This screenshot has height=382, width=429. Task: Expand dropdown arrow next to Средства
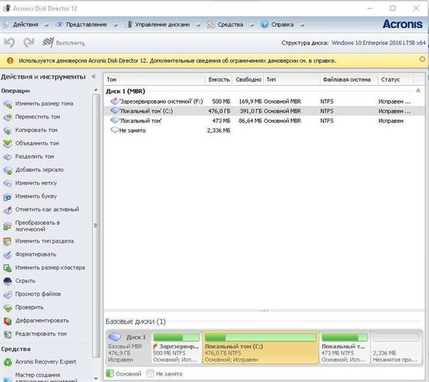pos(251,25)
